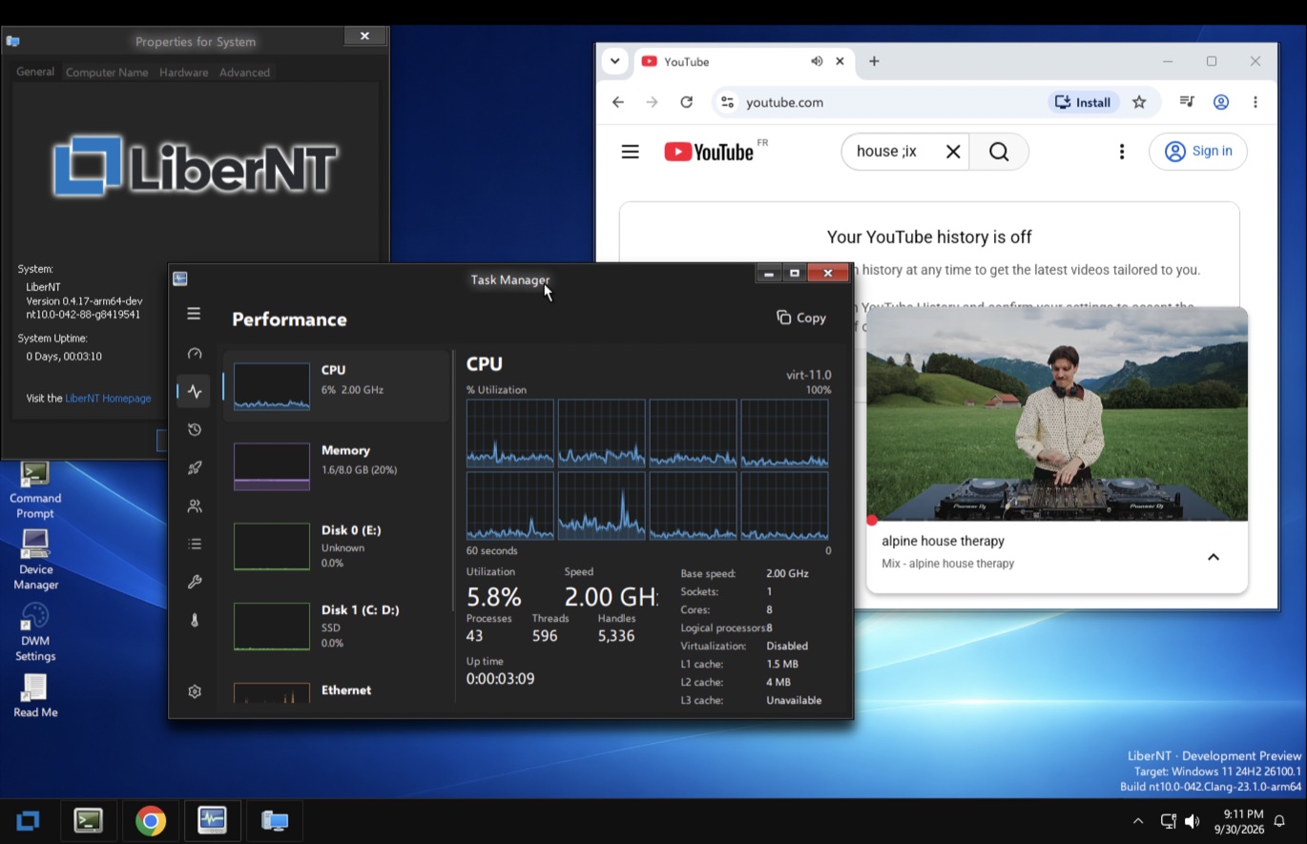Go back in Chrome
The width and height of the screenshot is (1307, 844).
coord(618,102)
